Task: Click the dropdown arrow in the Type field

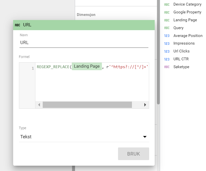Action: [x=145, y=137]
